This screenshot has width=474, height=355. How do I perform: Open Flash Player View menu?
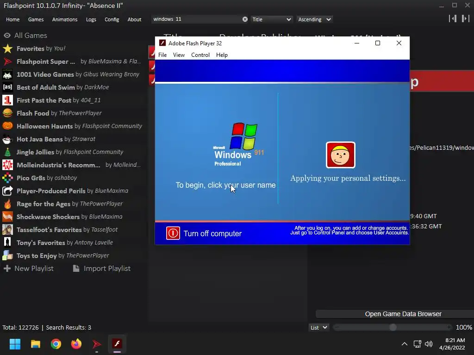179,55
